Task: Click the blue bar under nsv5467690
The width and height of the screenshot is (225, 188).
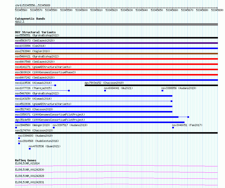Action: coord(94,96)
